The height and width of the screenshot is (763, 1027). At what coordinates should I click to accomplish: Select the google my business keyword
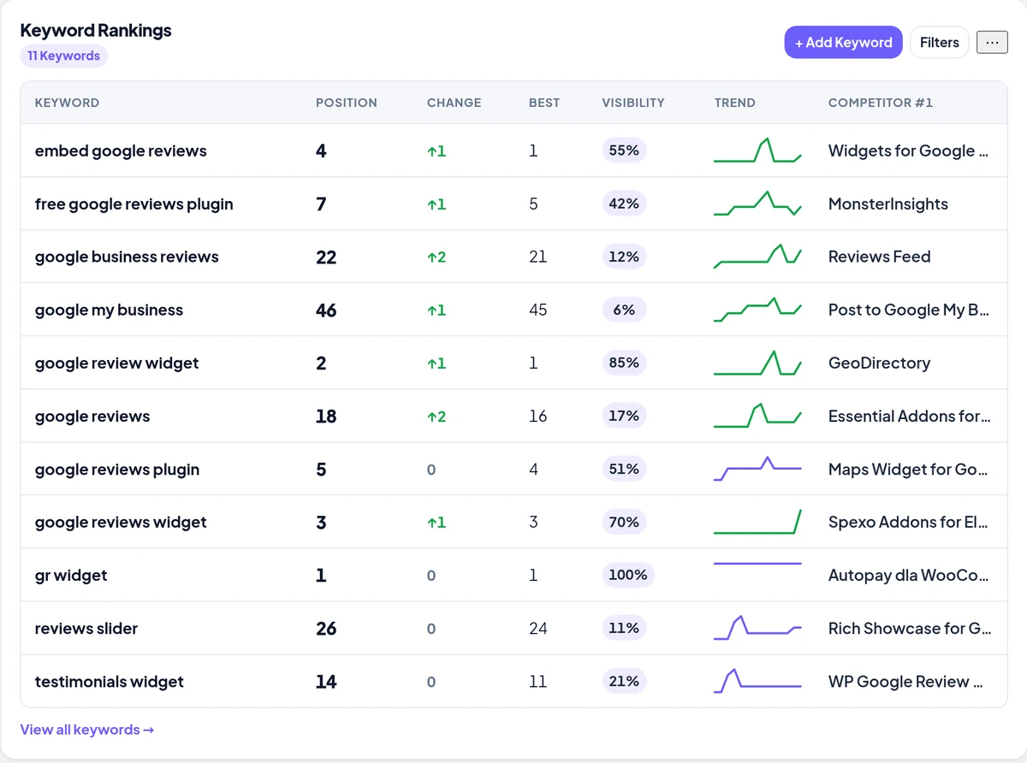pyautogui.click(x=109, y=310)
